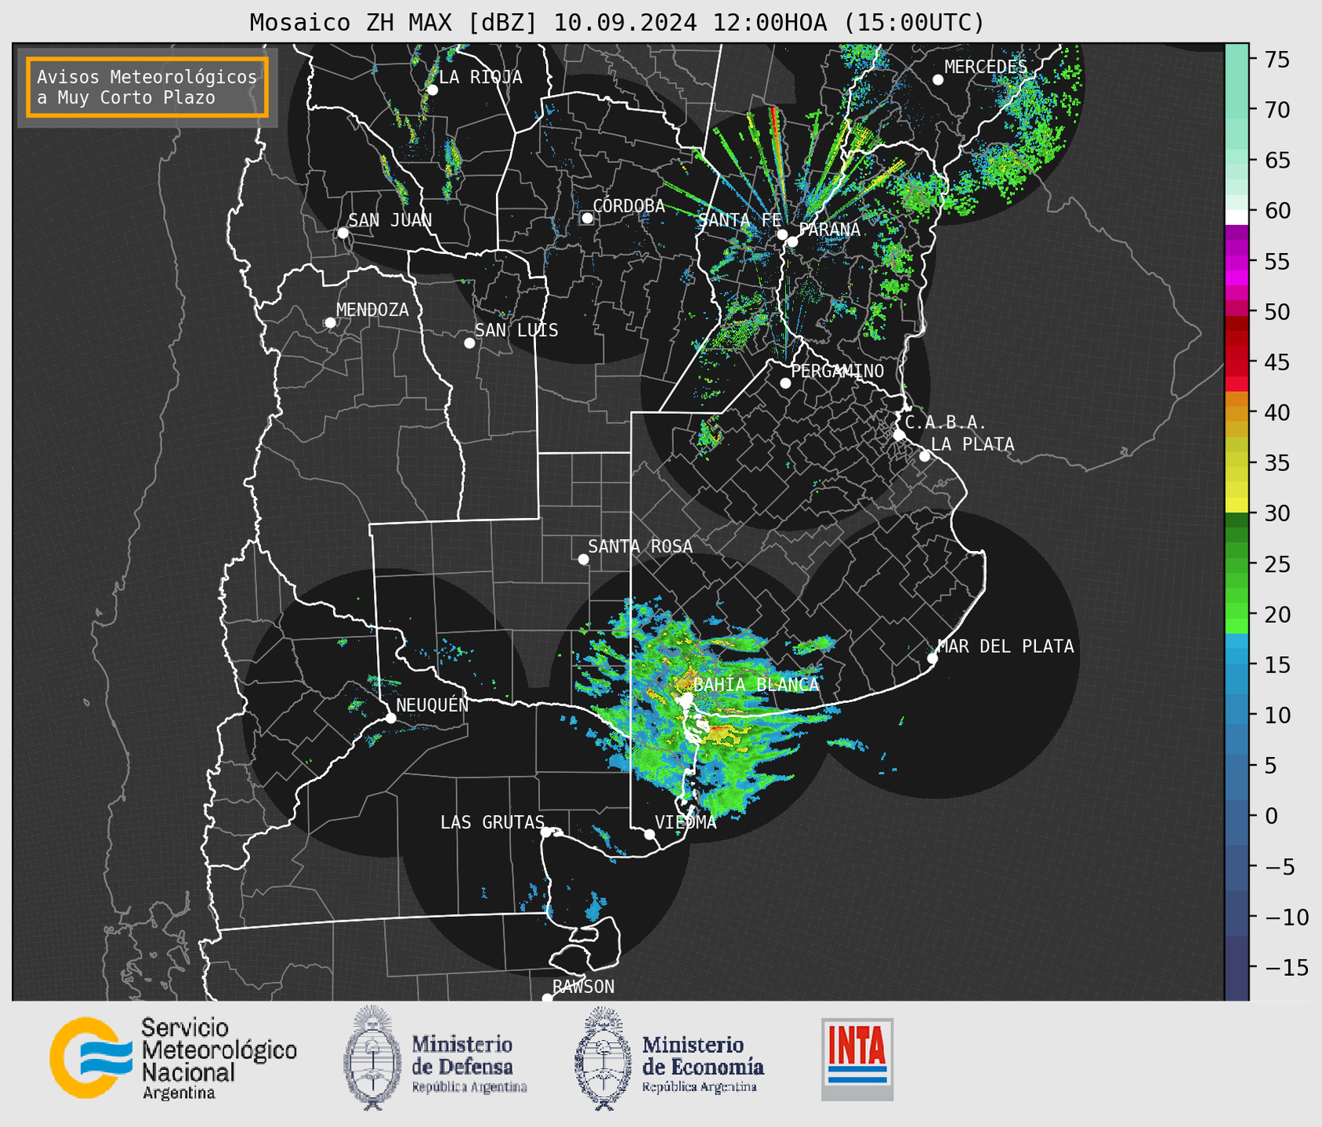Select the Rawson city marker
The width and height of the screenshot is (1322, 1127).
click(547, 998)
